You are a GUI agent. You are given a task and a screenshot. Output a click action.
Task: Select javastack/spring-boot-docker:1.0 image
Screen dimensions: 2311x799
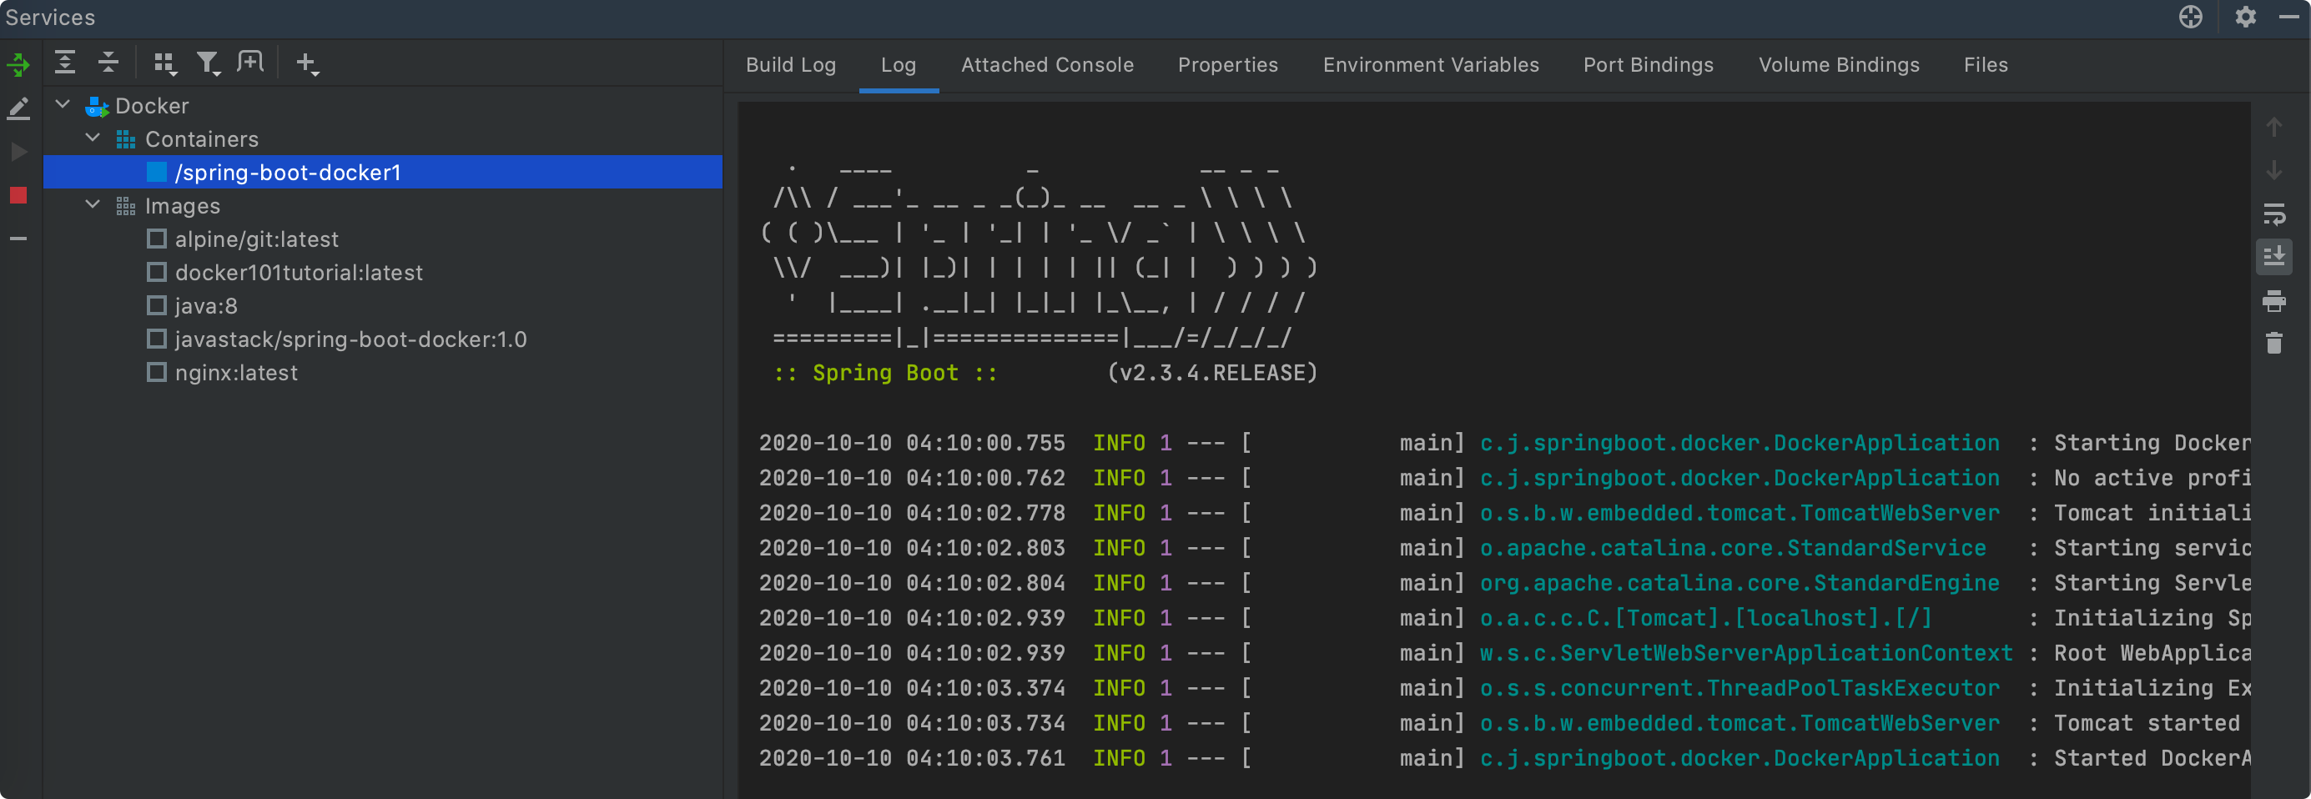coord(350,339)
